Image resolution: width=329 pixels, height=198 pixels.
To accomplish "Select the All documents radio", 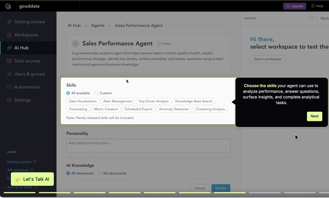I will coord(68,173).
